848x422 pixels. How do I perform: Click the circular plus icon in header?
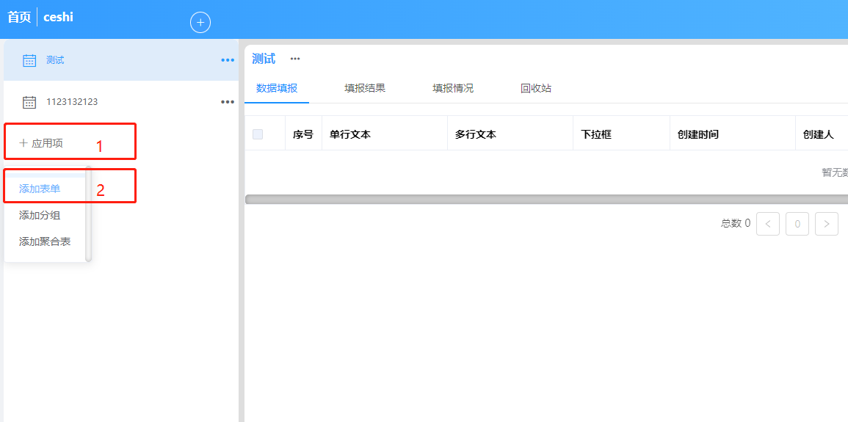[200, 23]
